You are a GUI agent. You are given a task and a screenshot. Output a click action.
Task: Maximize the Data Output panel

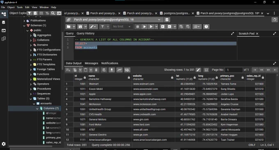click(274, 63)
